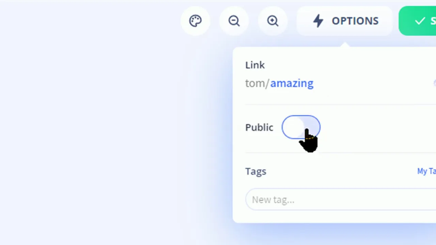
Task: Open the My Tags link
Action: pos(426,171)
